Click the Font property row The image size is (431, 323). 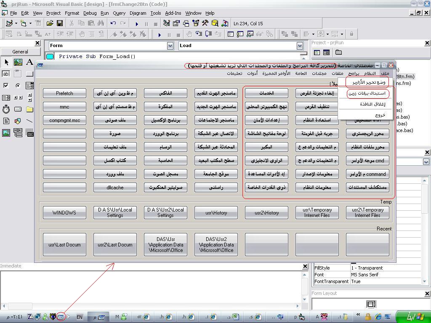coord(367,275)
